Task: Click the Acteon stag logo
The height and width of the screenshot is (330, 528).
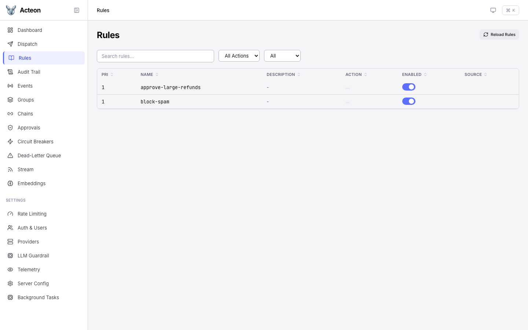Action: (11, 10)
